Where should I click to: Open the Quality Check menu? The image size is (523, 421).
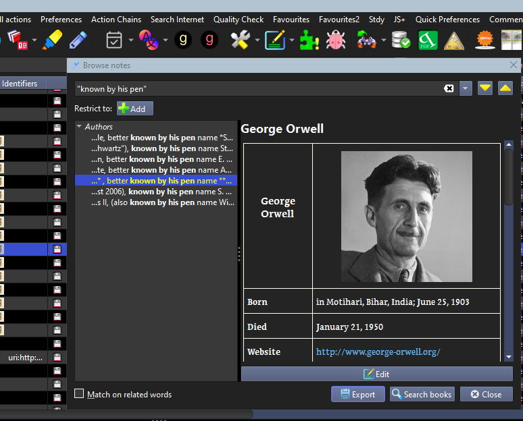239,20
